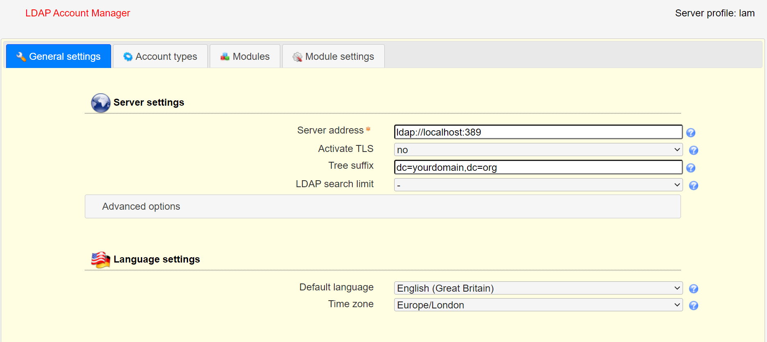Click the Activate TLS label
Image resolution: width=767 pixels, height=342 pixels.
[x=346, y=149]
